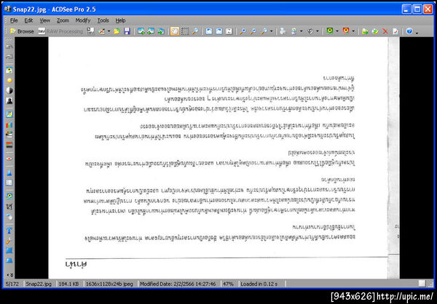Select the wrench photo repair tool
The width and height of the screenshot is (437, 304).
tap(9, 241)
